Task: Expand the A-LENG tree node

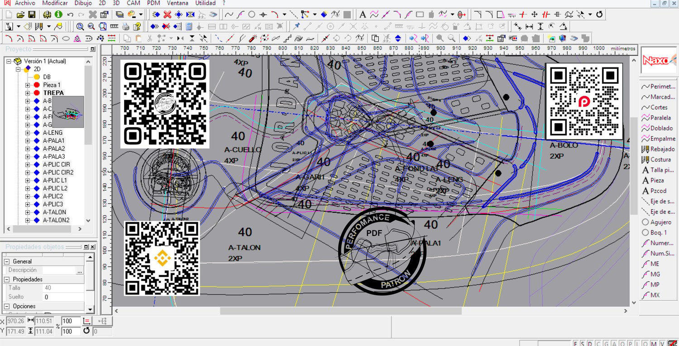Action: 28,133
